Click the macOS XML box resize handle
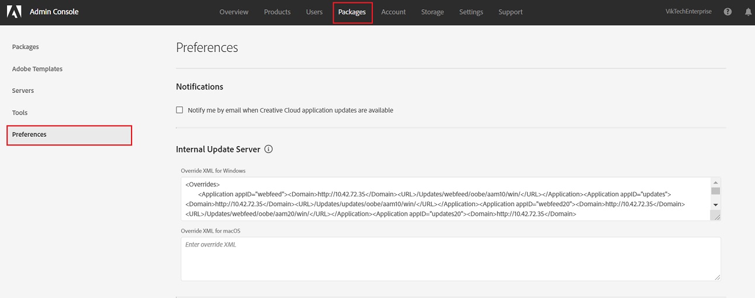This screenshot has height=298, width=755. tap(716, 276)
